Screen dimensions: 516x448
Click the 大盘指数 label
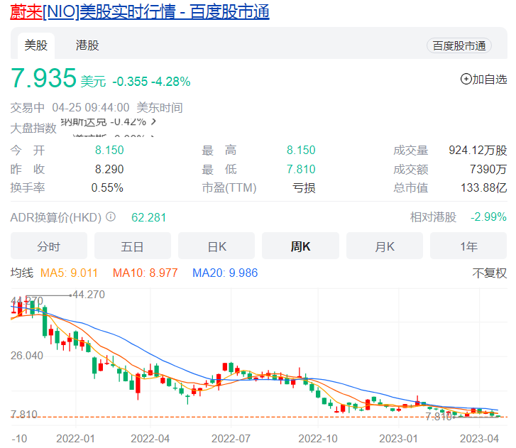(33, 128)
